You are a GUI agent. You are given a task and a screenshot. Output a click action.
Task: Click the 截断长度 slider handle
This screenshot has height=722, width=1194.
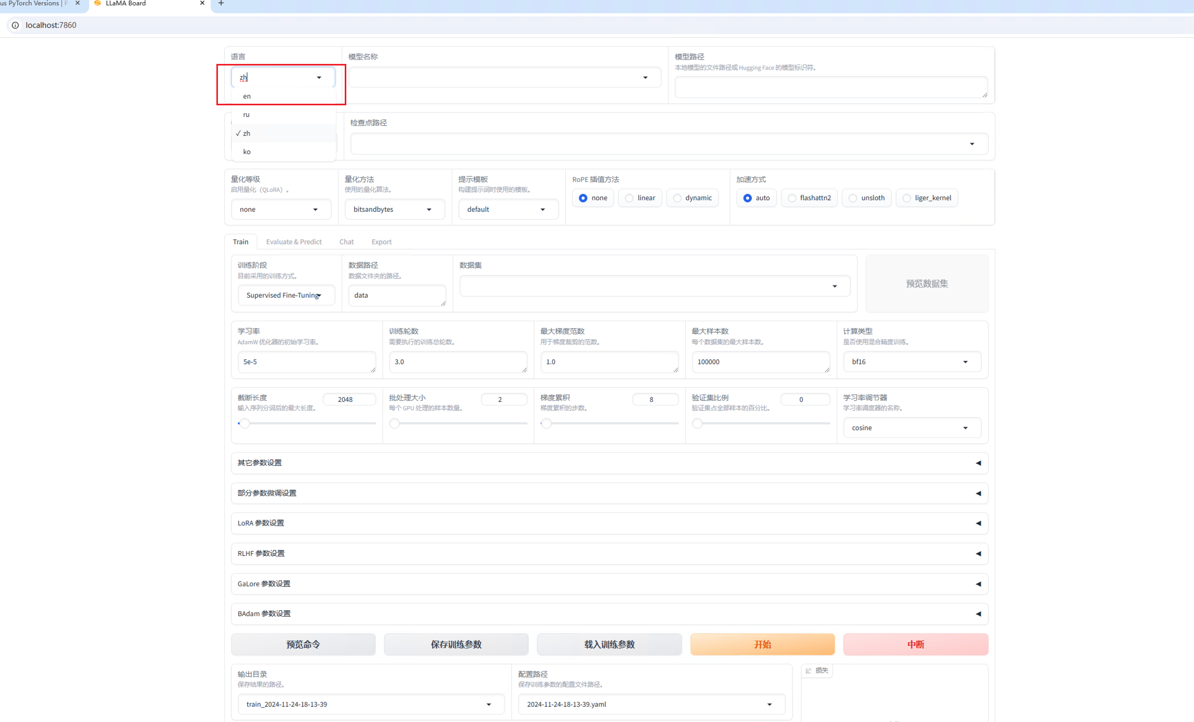point(244,423)
